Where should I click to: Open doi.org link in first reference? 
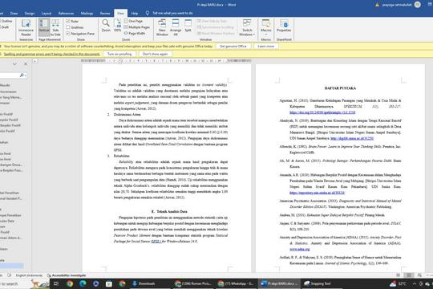pyautogui.click(x=322, y=112)
